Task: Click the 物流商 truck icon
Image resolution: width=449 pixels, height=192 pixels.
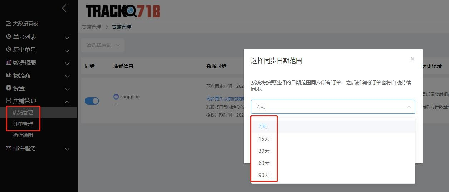Action: (9, 75)
